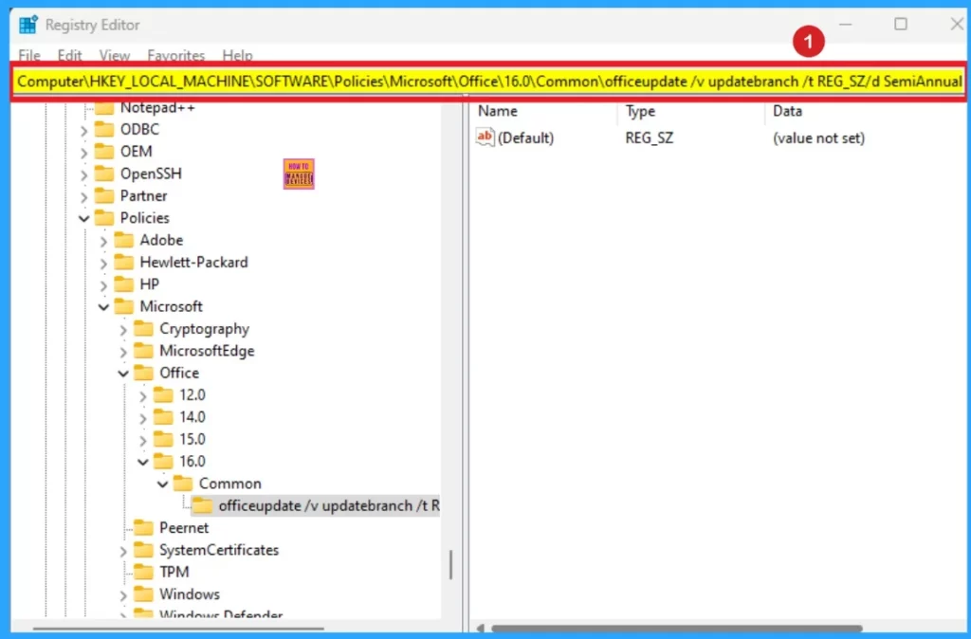Expand the Adobe key chevron
971x639 pixels.
[x=104, y=241]
